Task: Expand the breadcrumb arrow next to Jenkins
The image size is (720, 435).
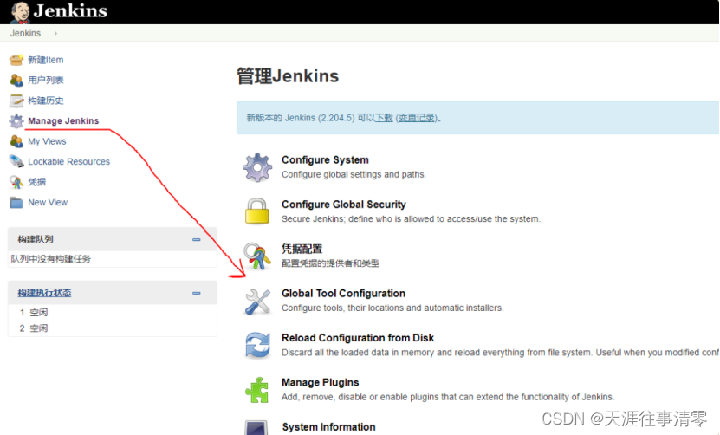Action: 55,33
